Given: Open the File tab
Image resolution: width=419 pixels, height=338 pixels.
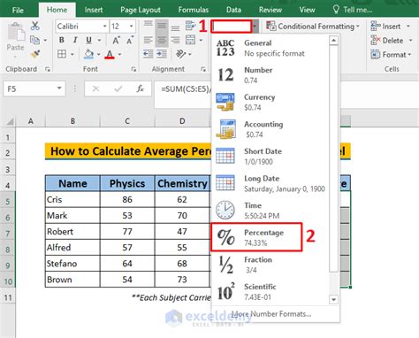Looking at the screenshot, I should [x=18, y=10].
